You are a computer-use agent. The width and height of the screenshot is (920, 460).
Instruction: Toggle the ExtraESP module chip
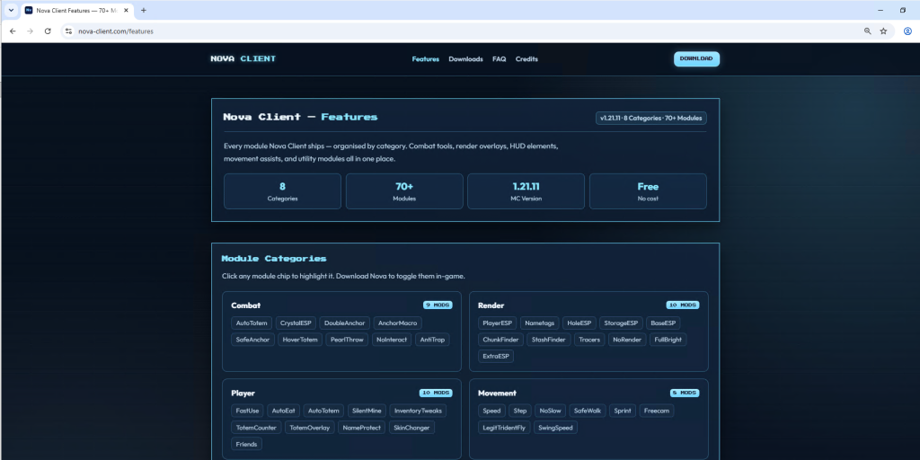[x=496, y=356]
